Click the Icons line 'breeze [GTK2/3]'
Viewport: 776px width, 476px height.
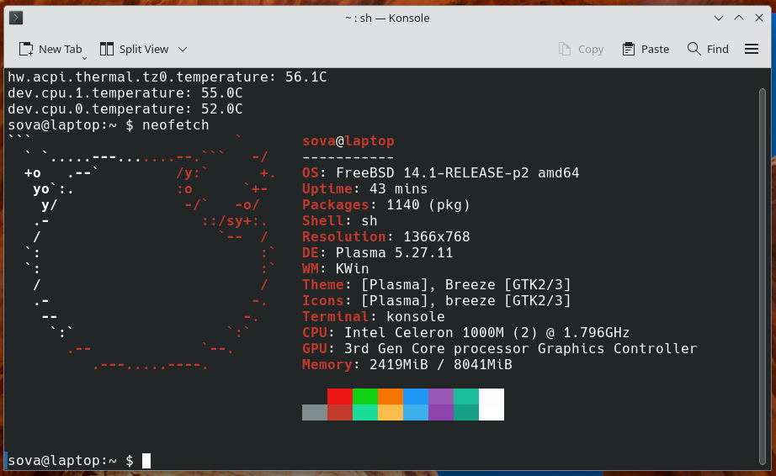coord(508,300)
